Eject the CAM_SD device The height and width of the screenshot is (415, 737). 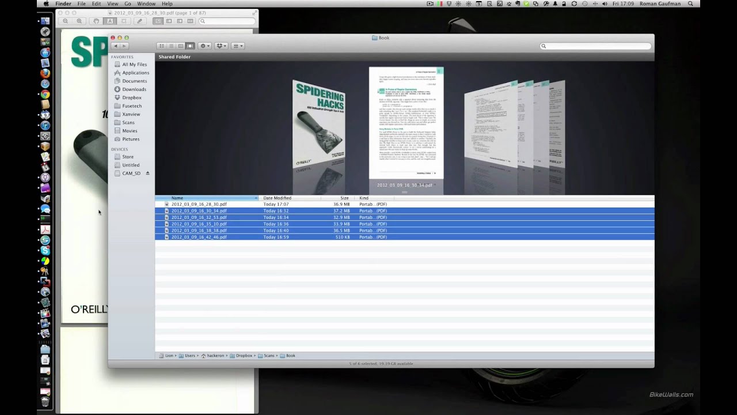tap(147, 173)
